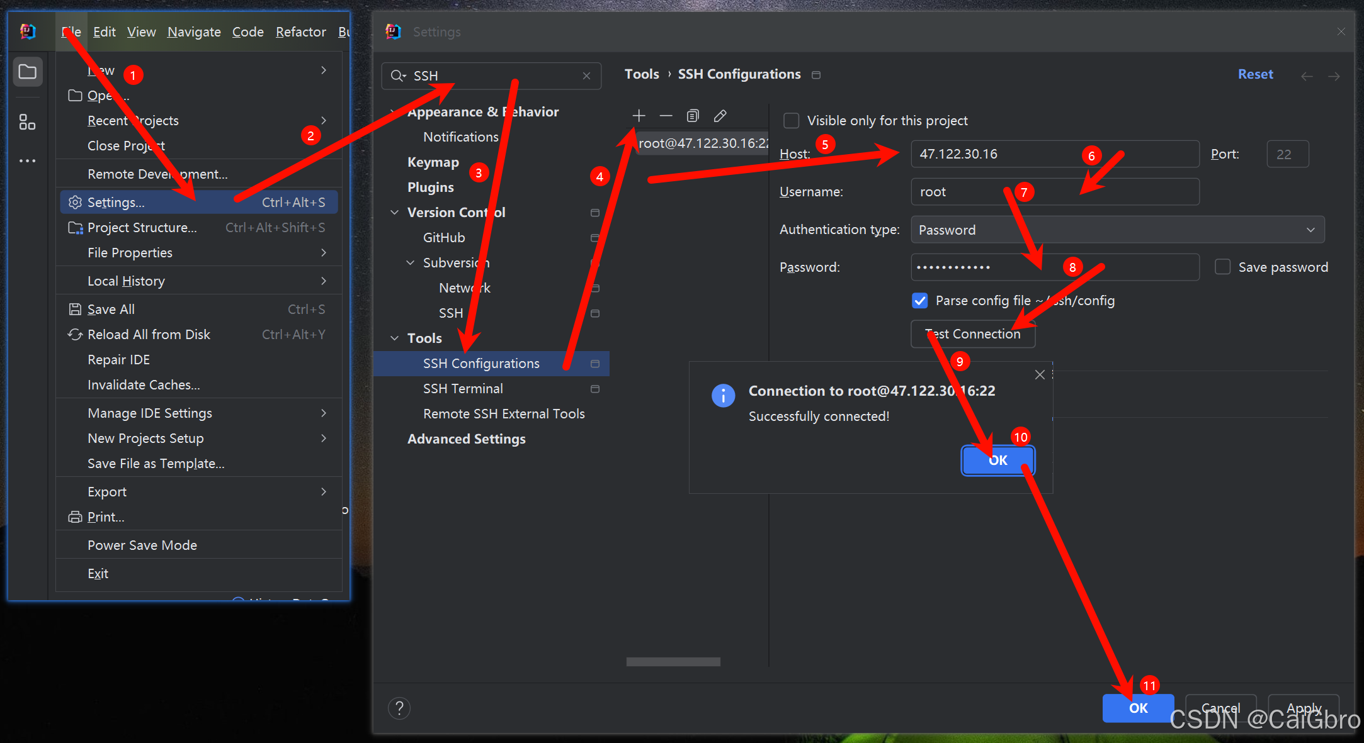Collapse the Version Control tree section
1364x743 pixels.
click(395, 213)
